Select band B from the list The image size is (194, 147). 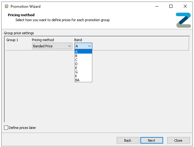(x=83, y=56)
